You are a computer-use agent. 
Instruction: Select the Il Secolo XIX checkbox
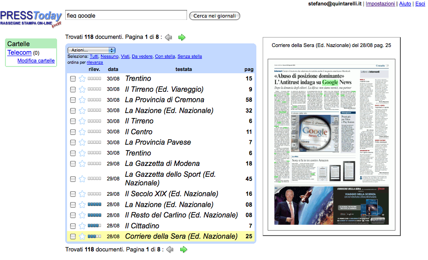73,194
